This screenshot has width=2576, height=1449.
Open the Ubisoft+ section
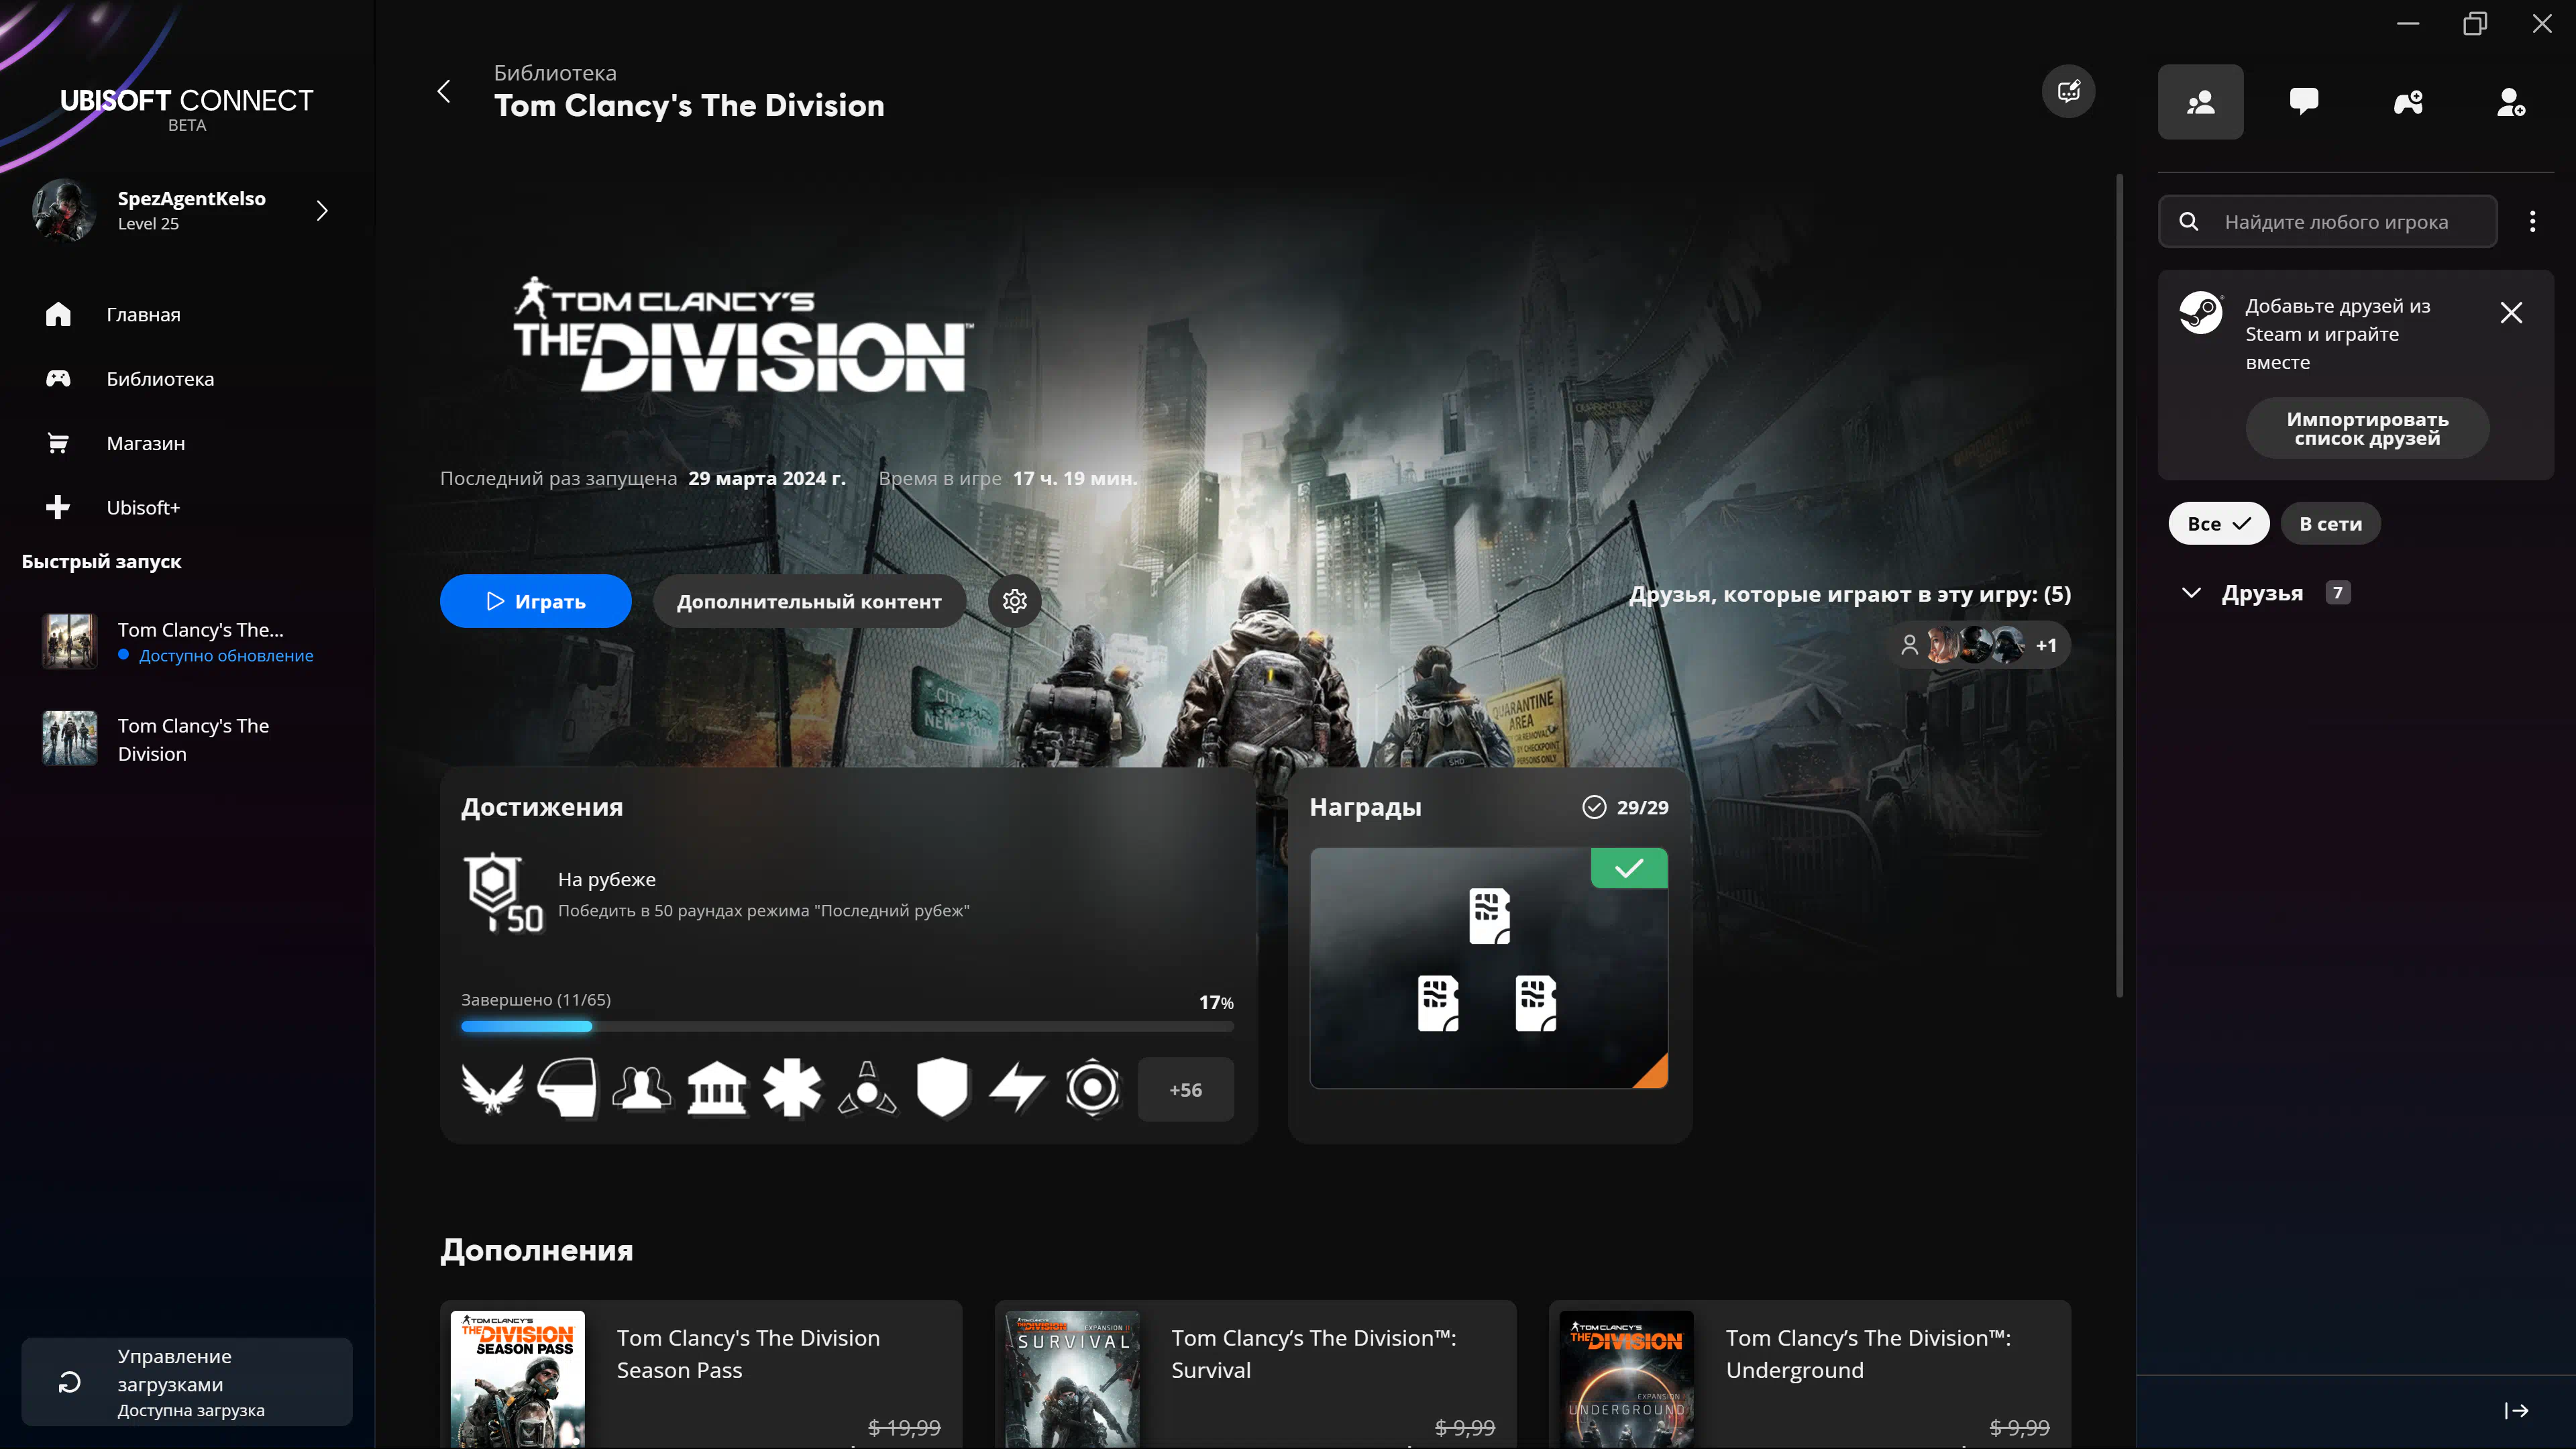[x=143, y=507]
